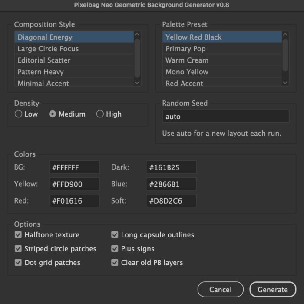
Task: Toggle Halftone texture checkbox
Action: (18, 235)
